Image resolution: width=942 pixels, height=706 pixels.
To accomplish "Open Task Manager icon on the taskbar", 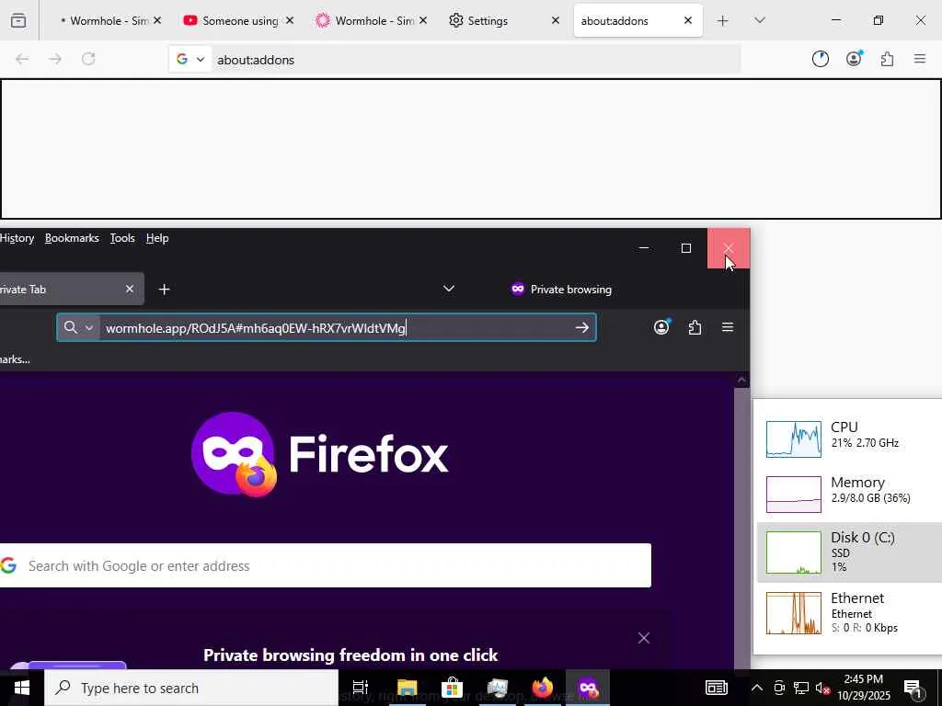I will point(498,688).
